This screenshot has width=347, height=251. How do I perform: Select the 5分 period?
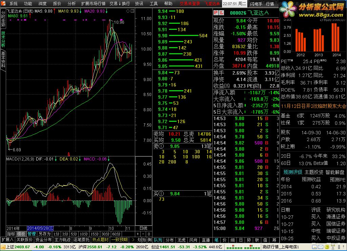[74, 234]
